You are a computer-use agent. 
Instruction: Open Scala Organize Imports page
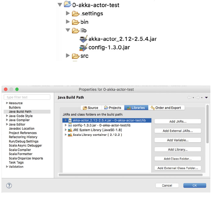(26, 158)
